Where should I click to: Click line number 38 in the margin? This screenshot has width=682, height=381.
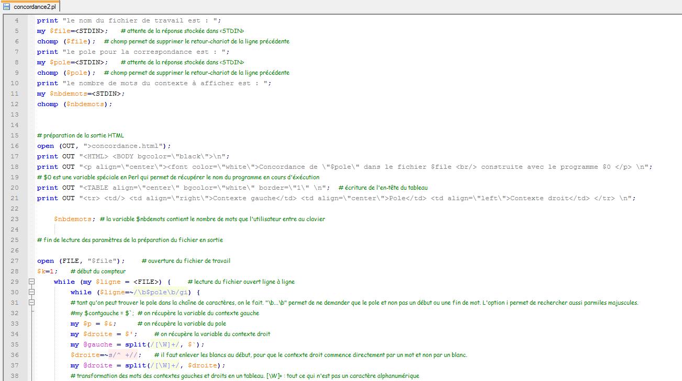point(15,376)
